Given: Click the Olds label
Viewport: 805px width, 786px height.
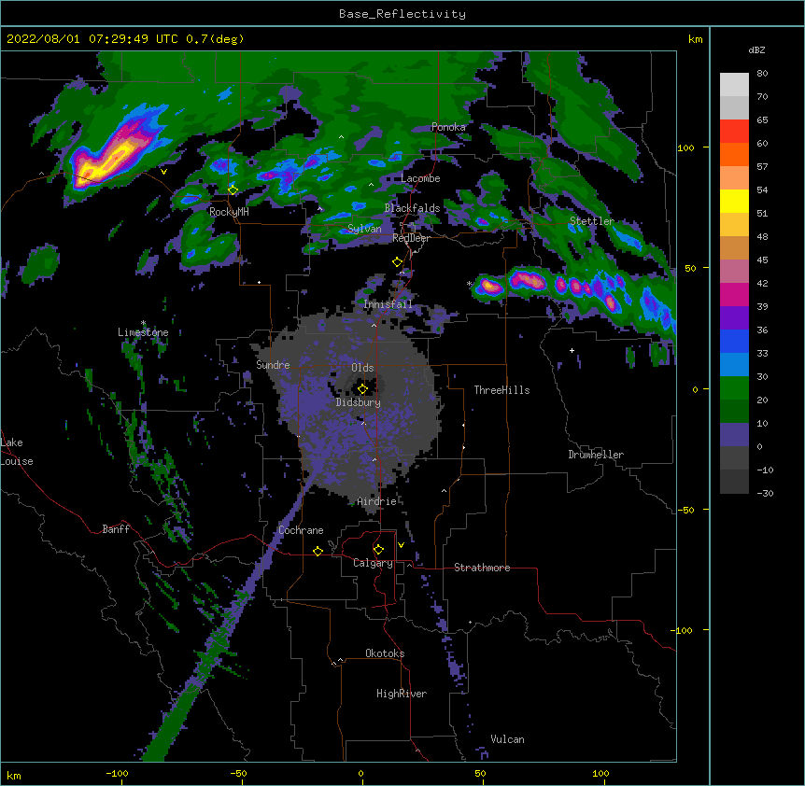Looking at the screenshot, I should pos(362,368).
